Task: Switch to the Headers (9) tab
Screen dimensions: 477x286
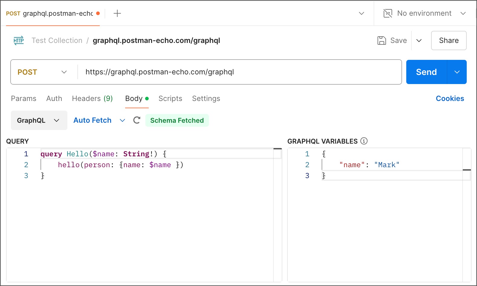Action: (92, 99)
